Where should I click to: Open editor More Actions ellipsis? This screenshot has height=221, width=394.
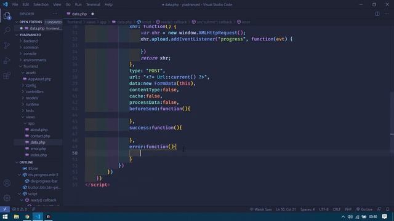point(387,14)
